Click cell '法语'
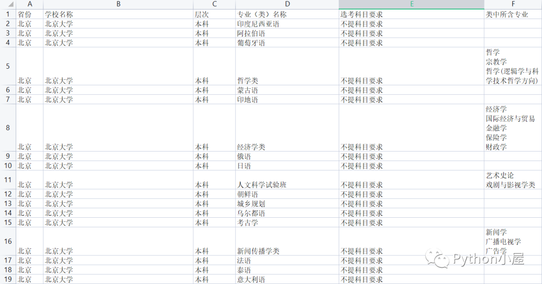This screenshot has height=284, width=542. pyautogui.click(x=287, y=260)
